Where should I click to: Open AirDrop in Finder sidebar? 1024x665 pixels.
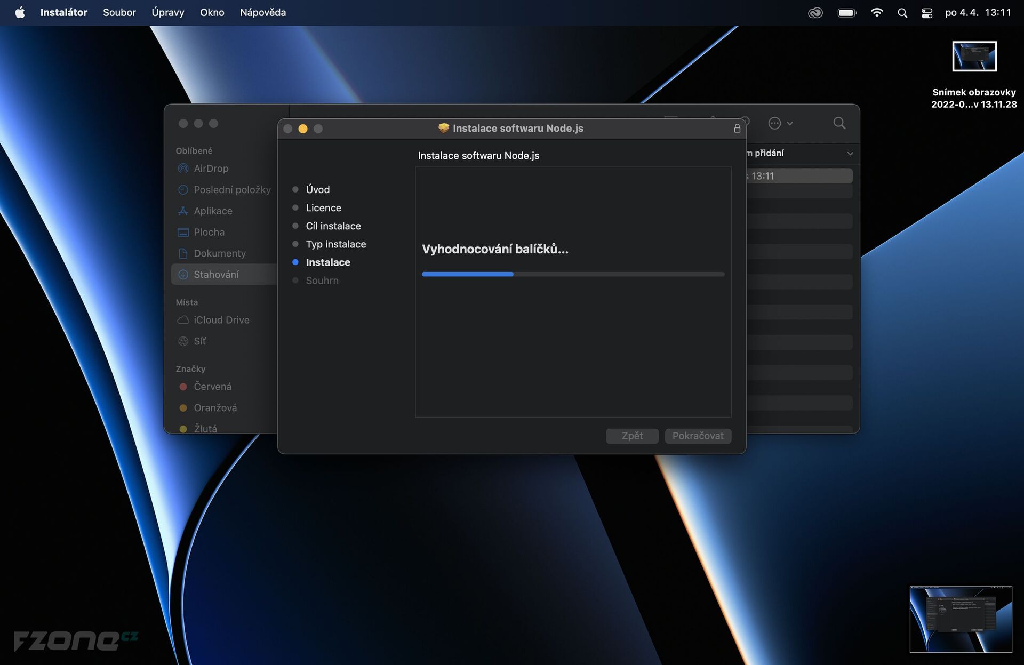coord(211,168)
